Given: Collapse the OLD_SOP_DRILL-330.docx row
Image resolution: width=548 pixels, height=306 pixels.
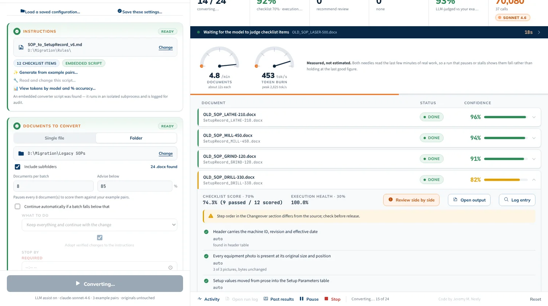Looking at the screenshot, I should coord(534,180).
